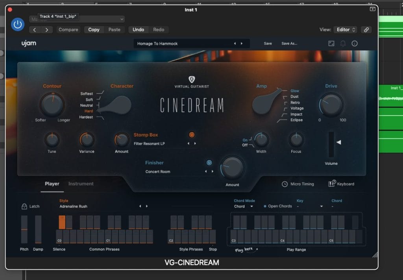Click the Homage To Hammock preset name

pyautogui.click(x=157, y=44)
